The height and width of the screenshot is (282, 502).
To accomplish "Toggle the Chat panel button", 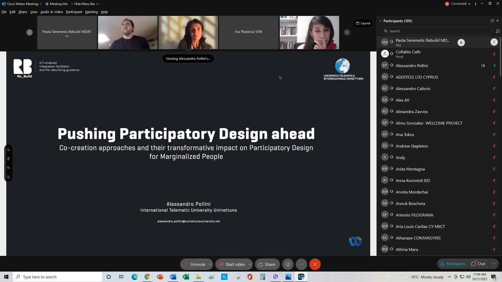I will (x=478, y=264).
